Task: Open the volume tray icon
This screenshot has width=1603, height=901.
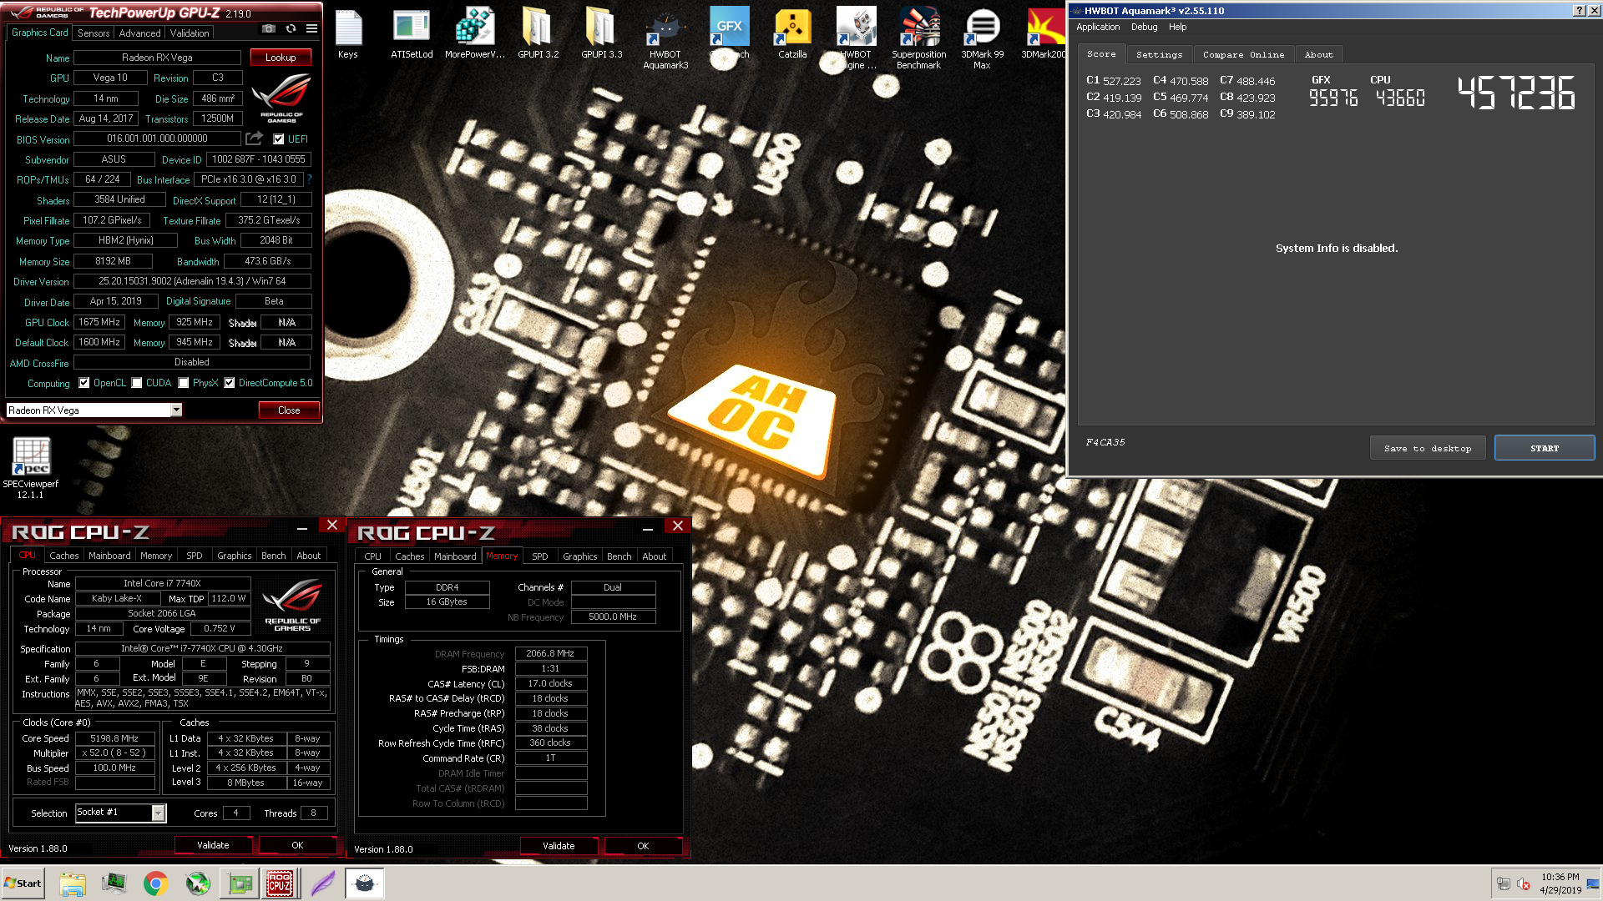Action: point(1524,884)
